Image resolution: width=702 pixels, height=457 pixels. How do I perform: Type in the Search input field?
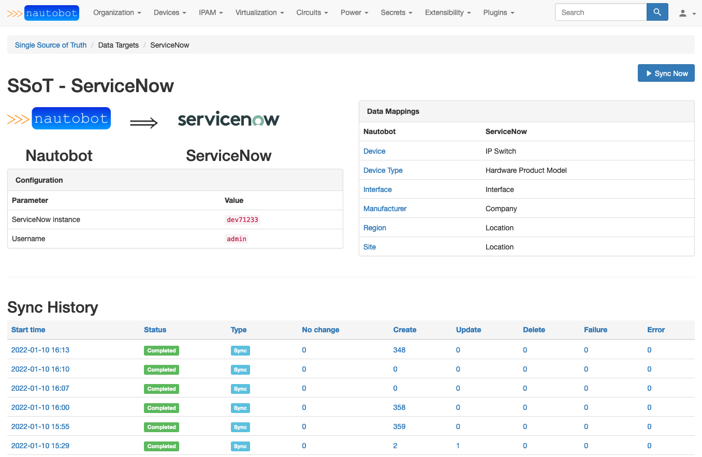[x=601, y=12]
